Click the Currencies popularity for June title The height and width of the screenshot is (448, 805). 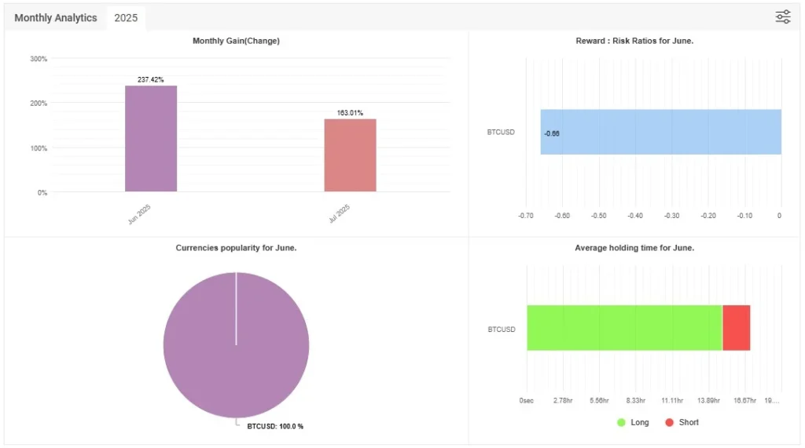point(236,248)
